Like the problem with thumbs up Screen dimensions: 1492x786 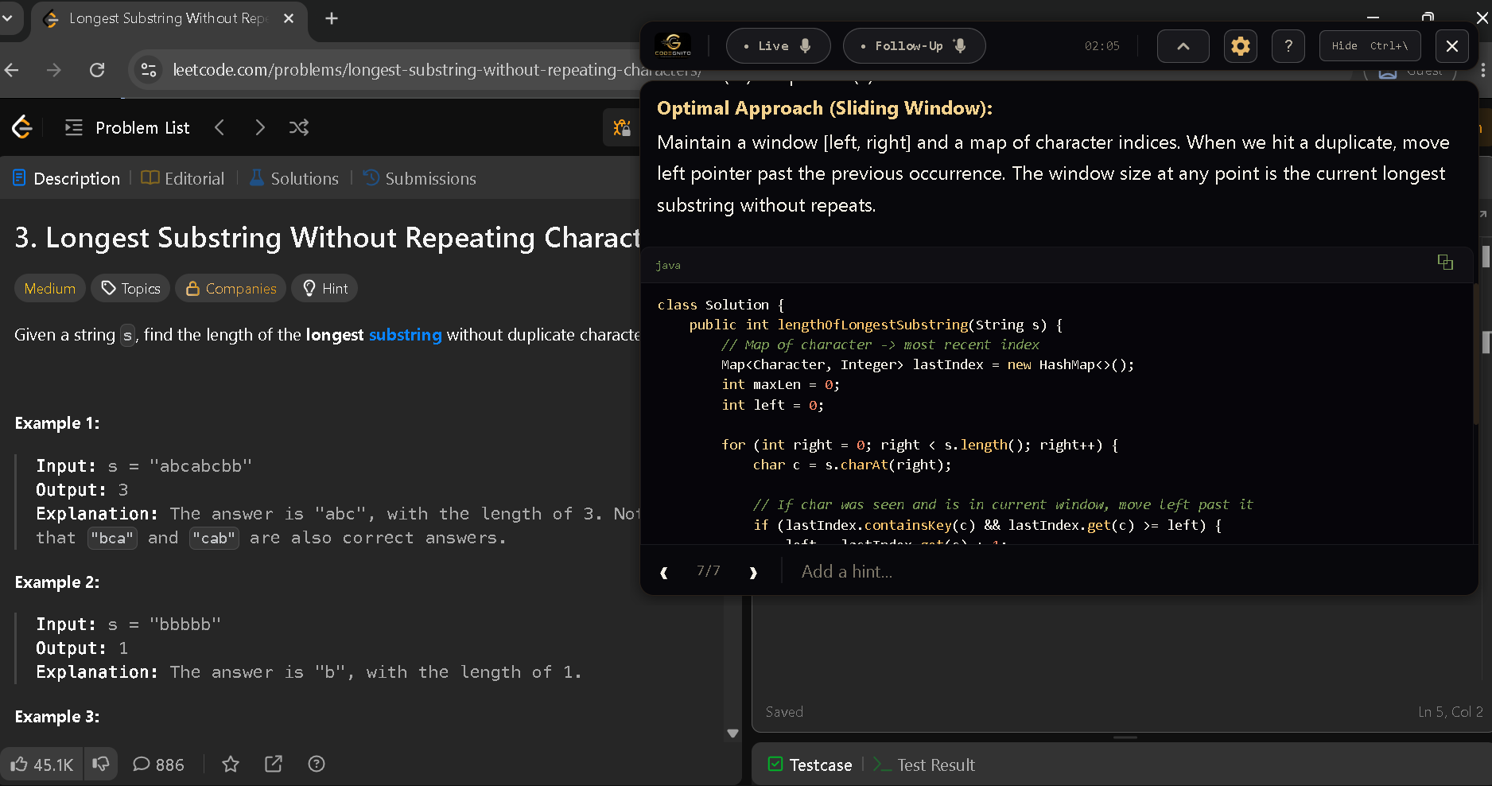(41, 765)
